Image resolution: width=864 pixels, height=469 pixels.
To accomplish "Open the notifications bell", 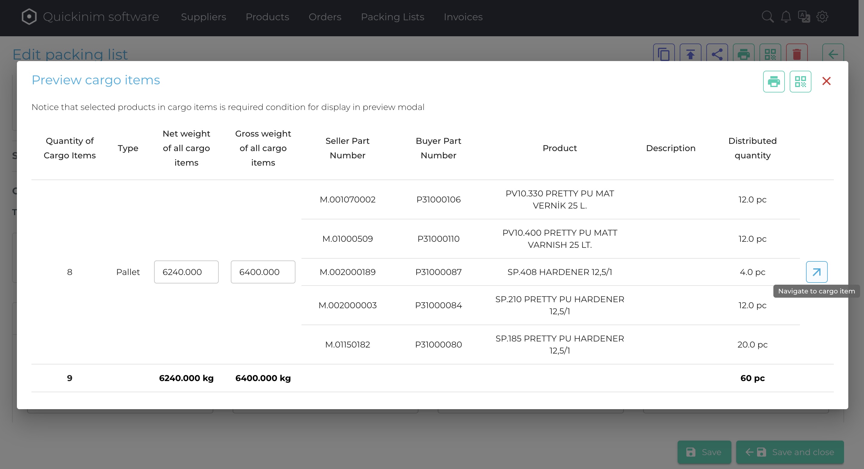I will (785, 17).
